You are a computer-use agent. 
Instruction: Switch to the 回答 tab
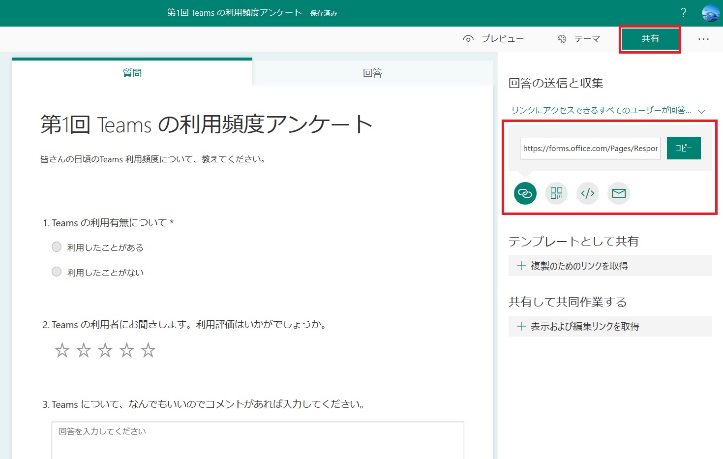click(372, 73)
